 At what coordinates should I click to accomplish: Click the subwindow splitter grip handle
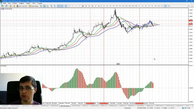118,64
